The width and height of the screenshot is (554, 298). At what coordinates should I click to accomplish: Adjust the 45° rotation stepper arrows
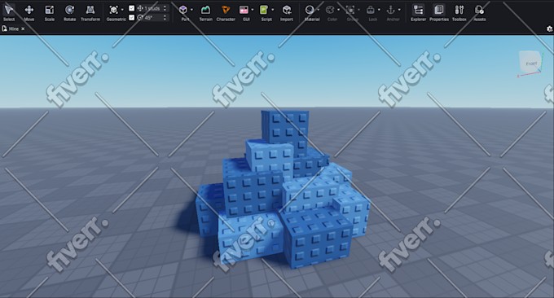tap(165, 17)
